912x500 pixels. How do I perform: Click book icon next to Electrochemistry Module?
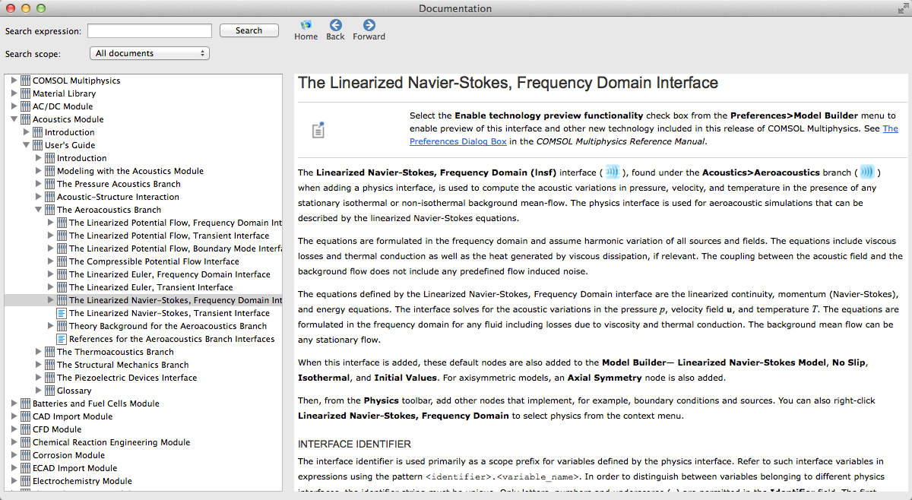pos(26,481)
